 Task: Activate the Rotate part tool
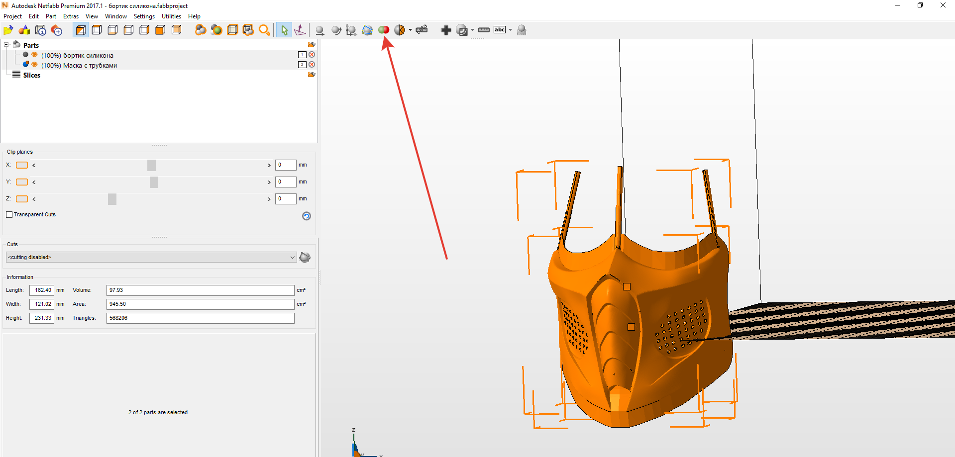point(335,30)
